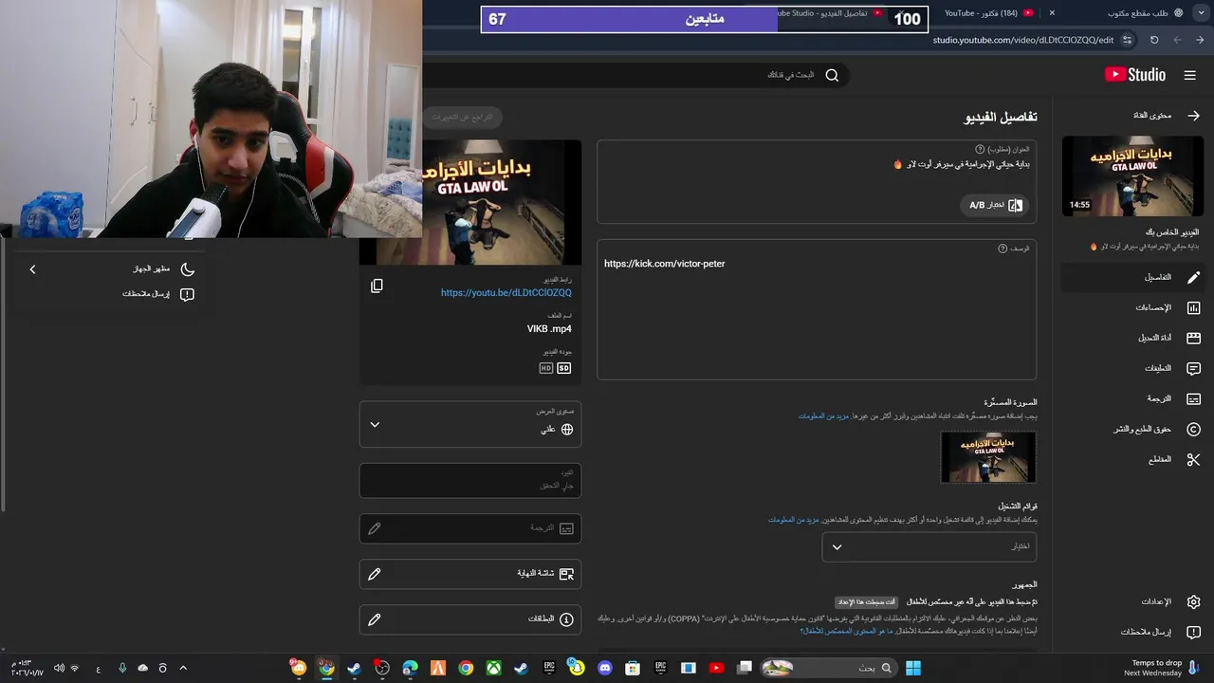Open site info icon in address bar
The width and height of the screenshot is (1214, 683).
(1127, 40)
